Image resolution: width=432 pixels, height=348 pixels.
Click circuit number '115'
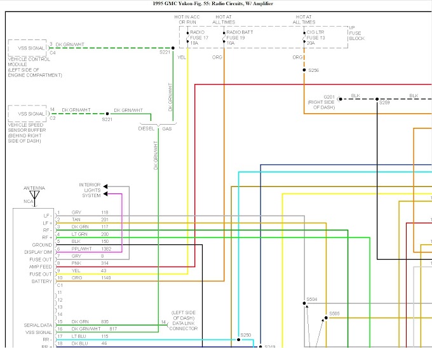click(105, 336)
